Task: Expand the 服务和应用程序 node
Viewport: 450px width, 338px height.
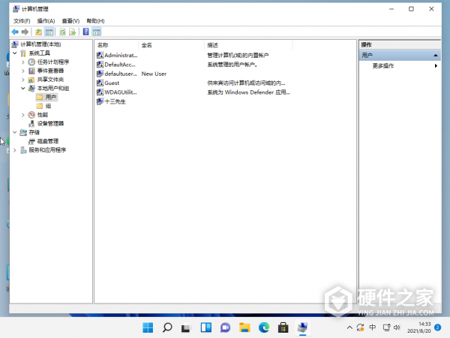Action: 15,150
